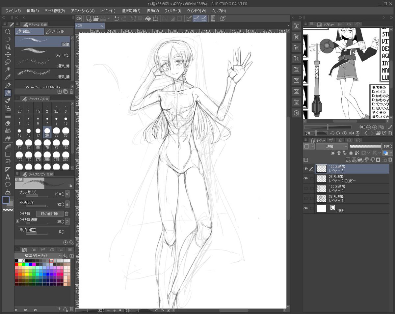Hide the 用紙 paper layer
The image size is (395, 314).
point(306,208)
